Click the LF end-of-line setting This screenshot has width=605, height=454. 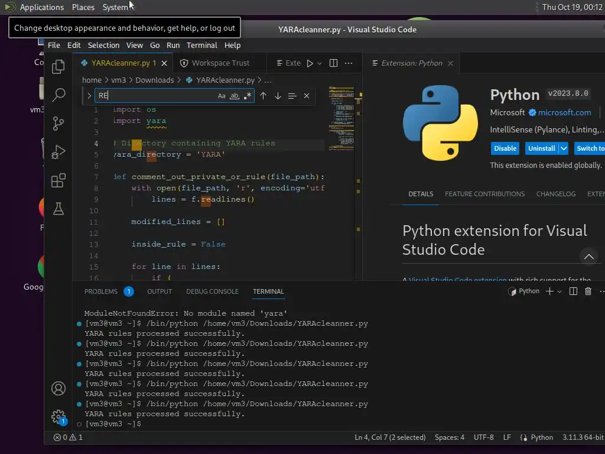pyautogui.click(x=506, y=437)
